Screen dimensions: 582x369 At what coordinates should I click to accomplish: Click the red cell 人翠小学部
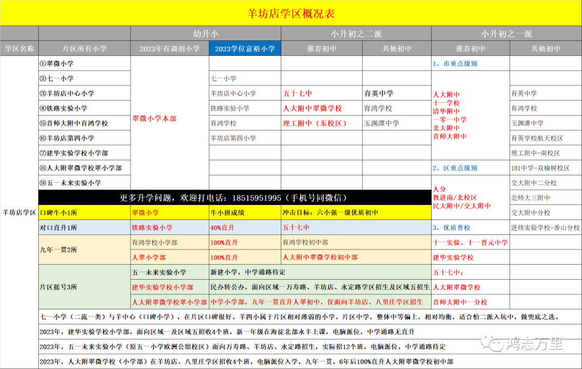[x=170, y=257]
